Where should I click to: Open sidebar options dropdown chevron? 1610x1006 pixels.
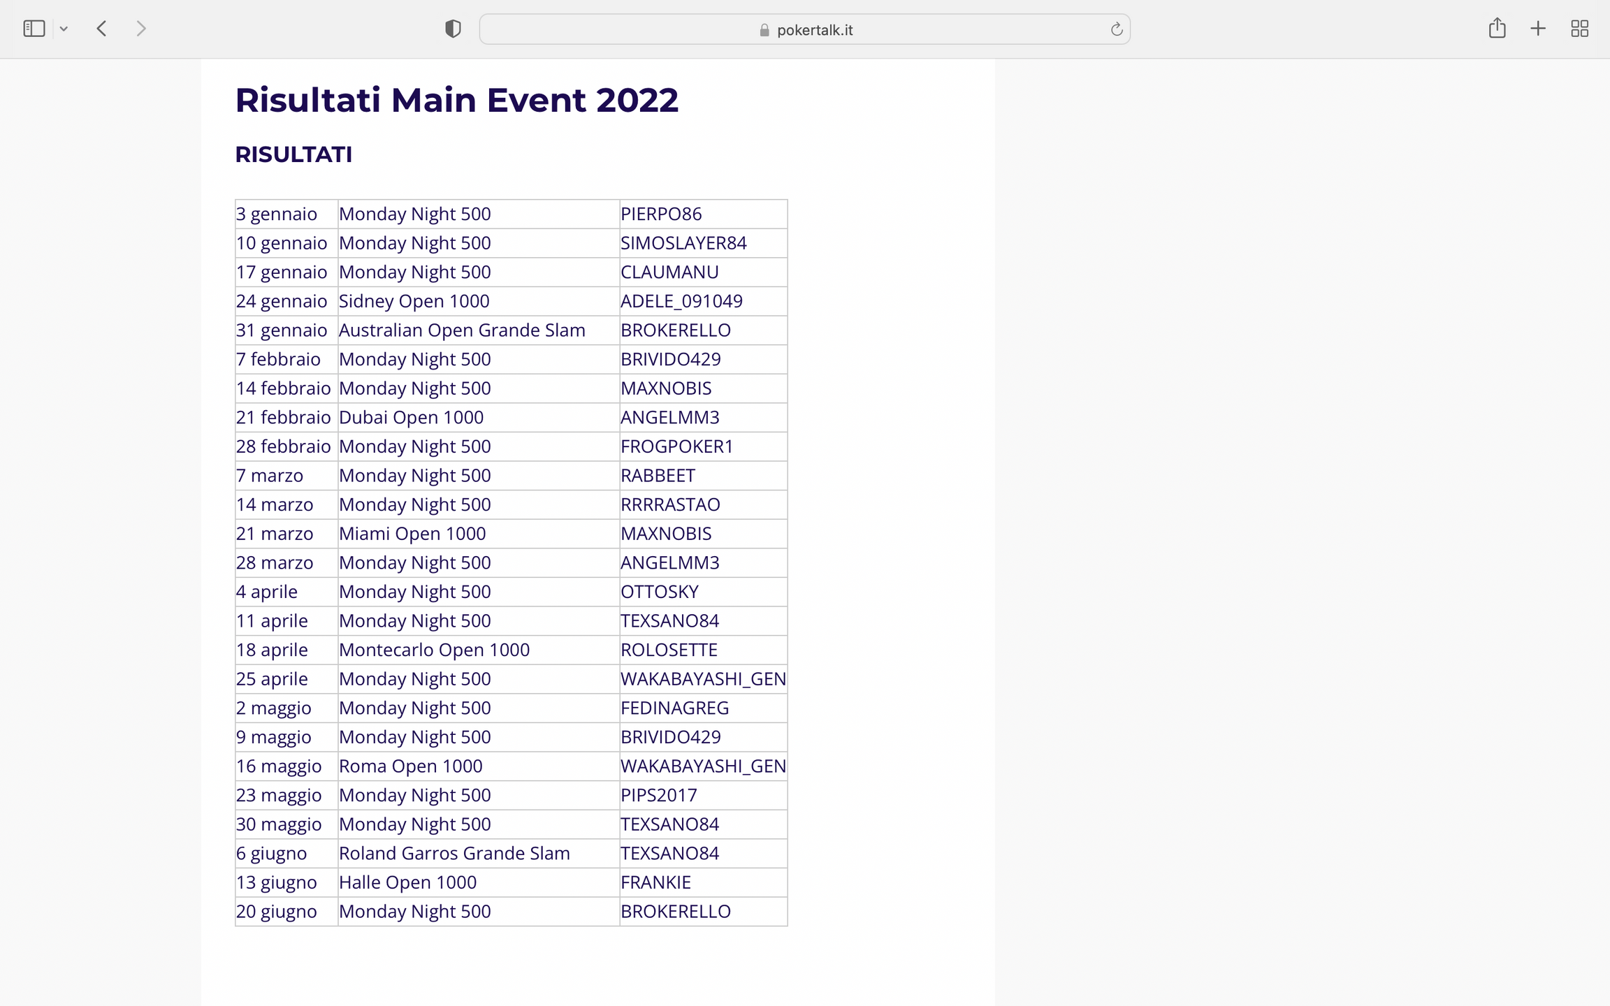(x=64, y=29)
